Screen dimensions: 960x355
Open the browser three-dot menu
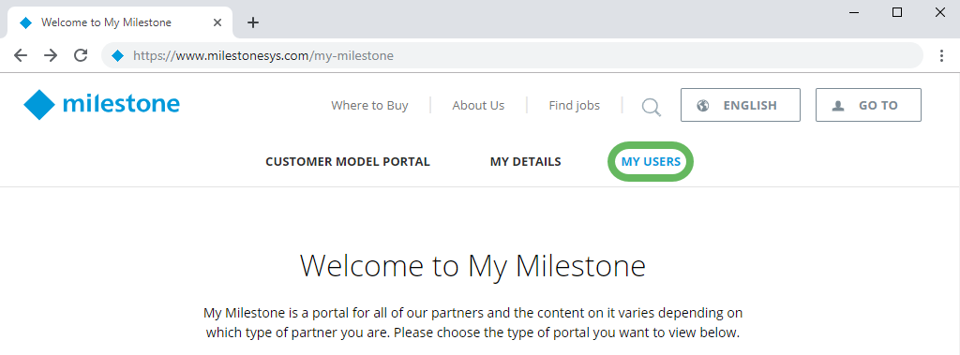click(x=941, y=55)
